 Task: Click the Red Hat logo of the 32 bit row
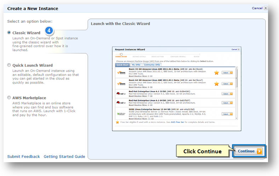click(x=121, y=94)
